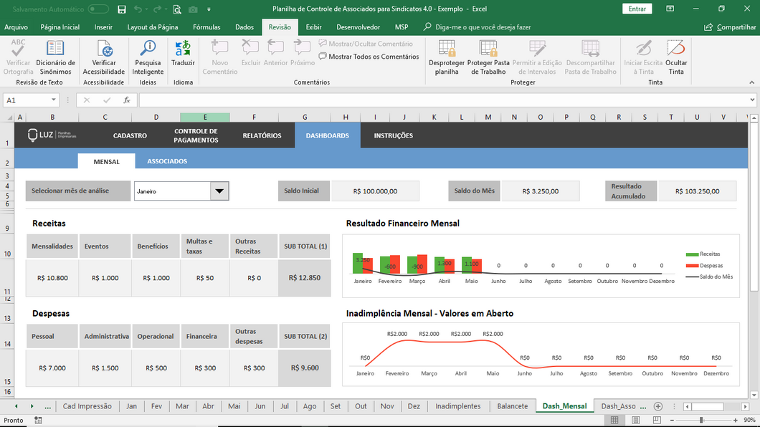Toggle the Salvamento Automático switch
Screen dimensions: 760x427
[x=98, y=9]
